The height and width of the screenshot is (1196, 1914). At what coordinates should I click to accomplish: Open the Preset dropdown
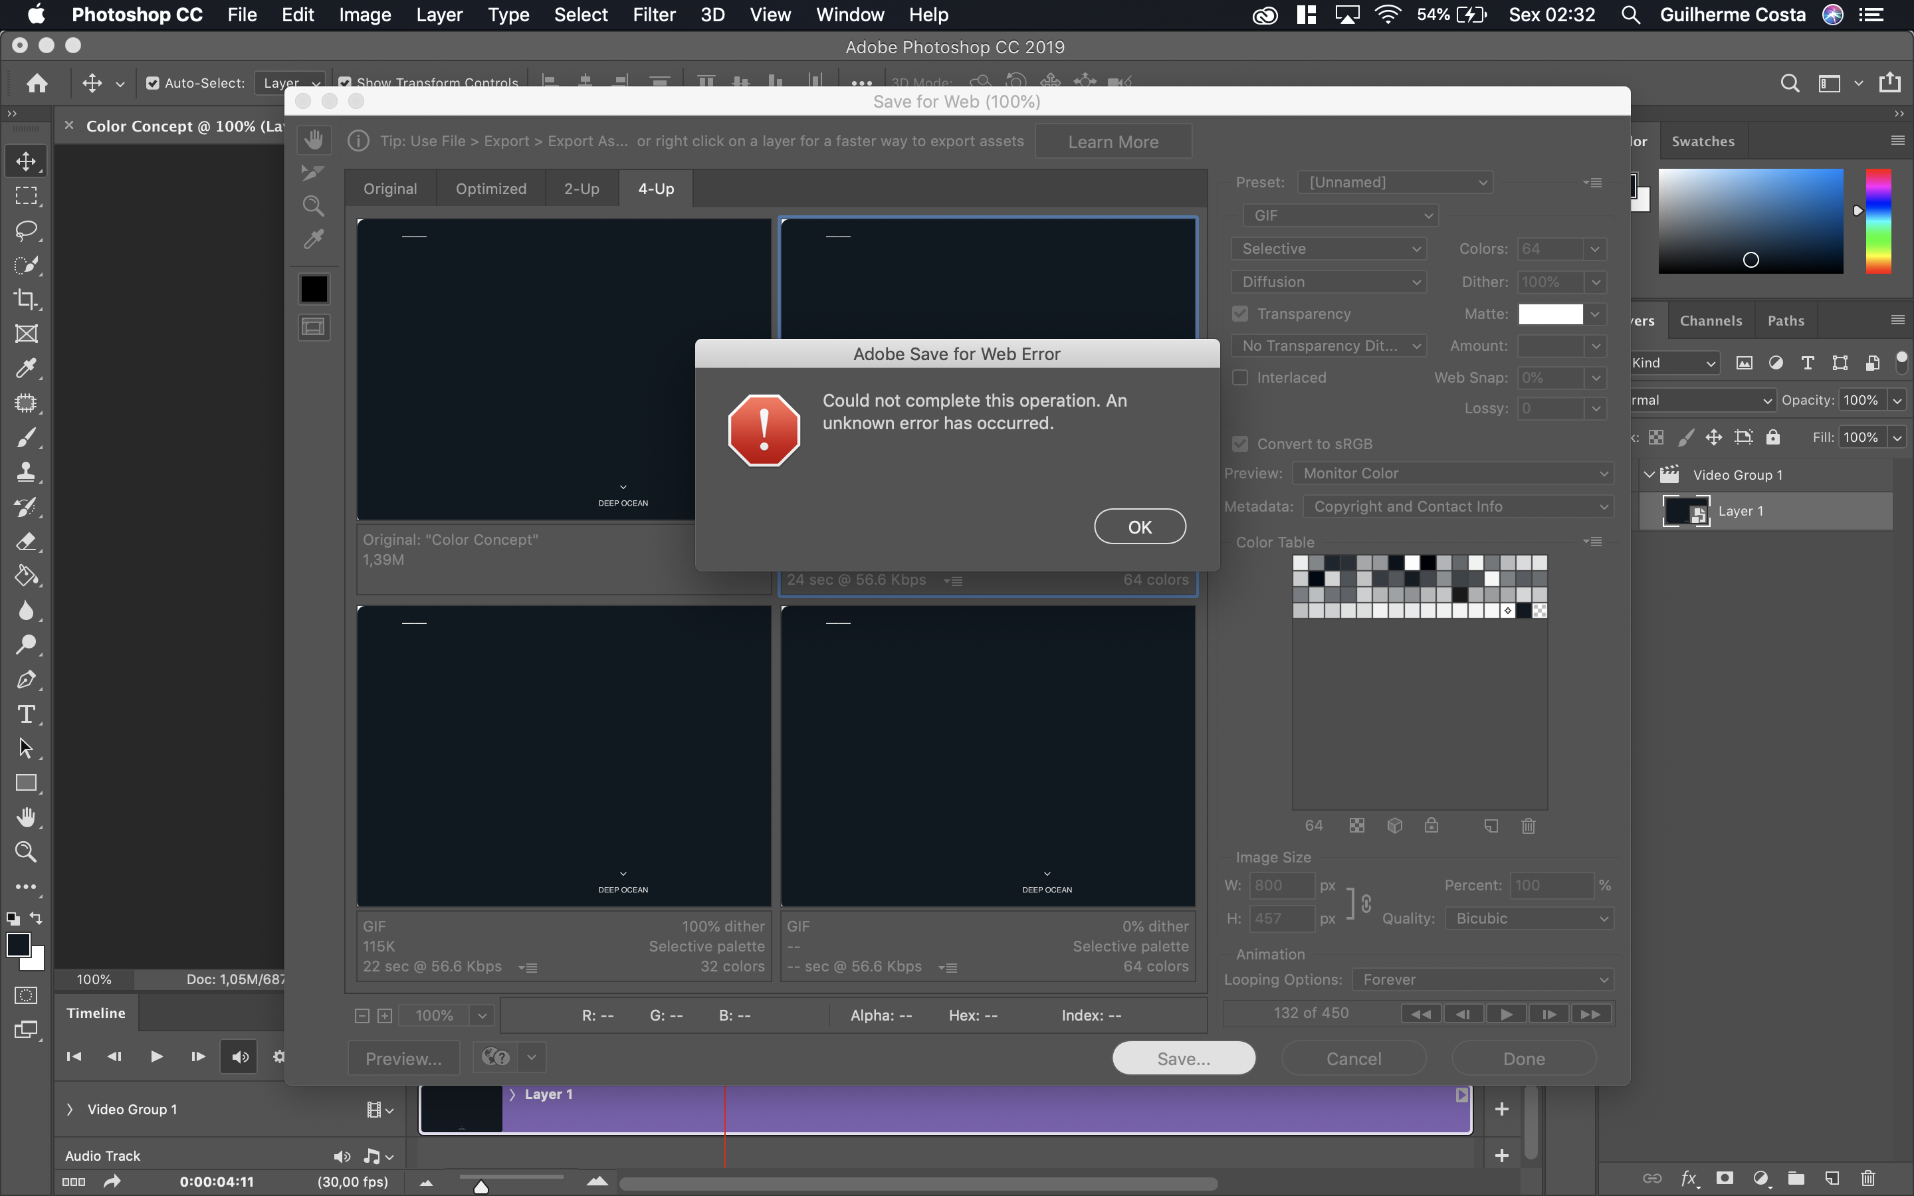[1395, 182]
